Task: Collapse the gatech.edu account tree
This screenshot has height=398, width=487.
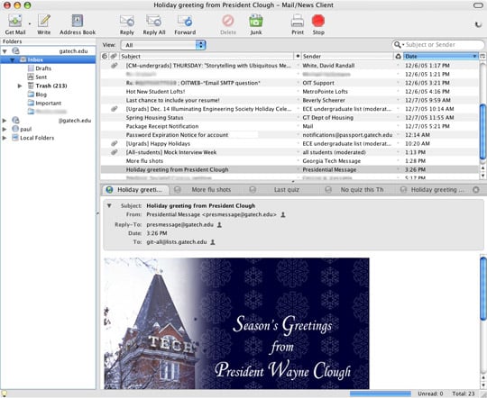Action: 5,51
